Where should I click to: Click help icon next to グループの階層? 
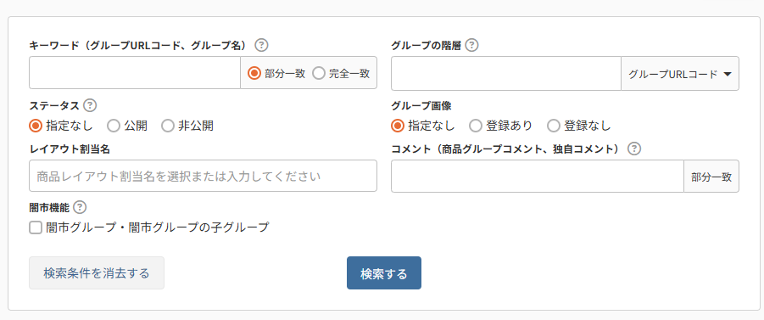coord(471,45)
